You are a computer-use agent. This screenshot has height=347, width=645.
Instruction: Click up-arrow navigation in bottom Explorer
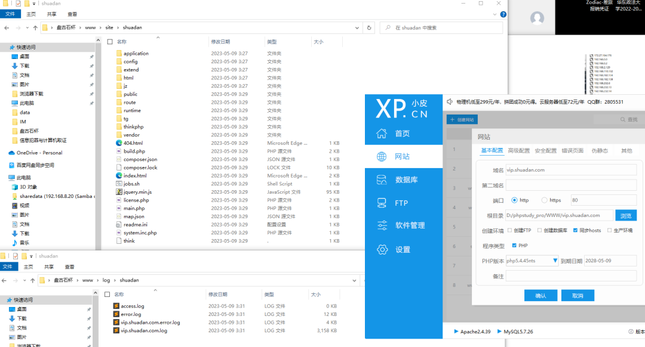click(x=32, y=280)
